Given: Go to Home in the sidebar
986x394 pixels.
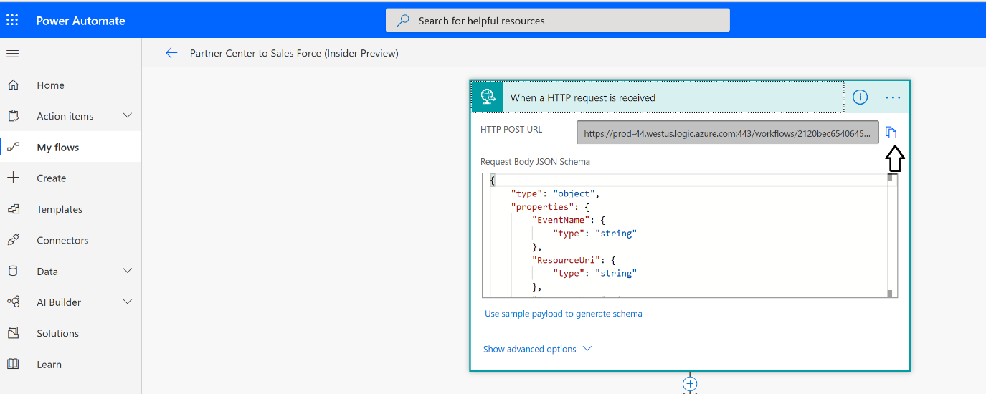Looking at the screenshot, I should tap(50, 85).
